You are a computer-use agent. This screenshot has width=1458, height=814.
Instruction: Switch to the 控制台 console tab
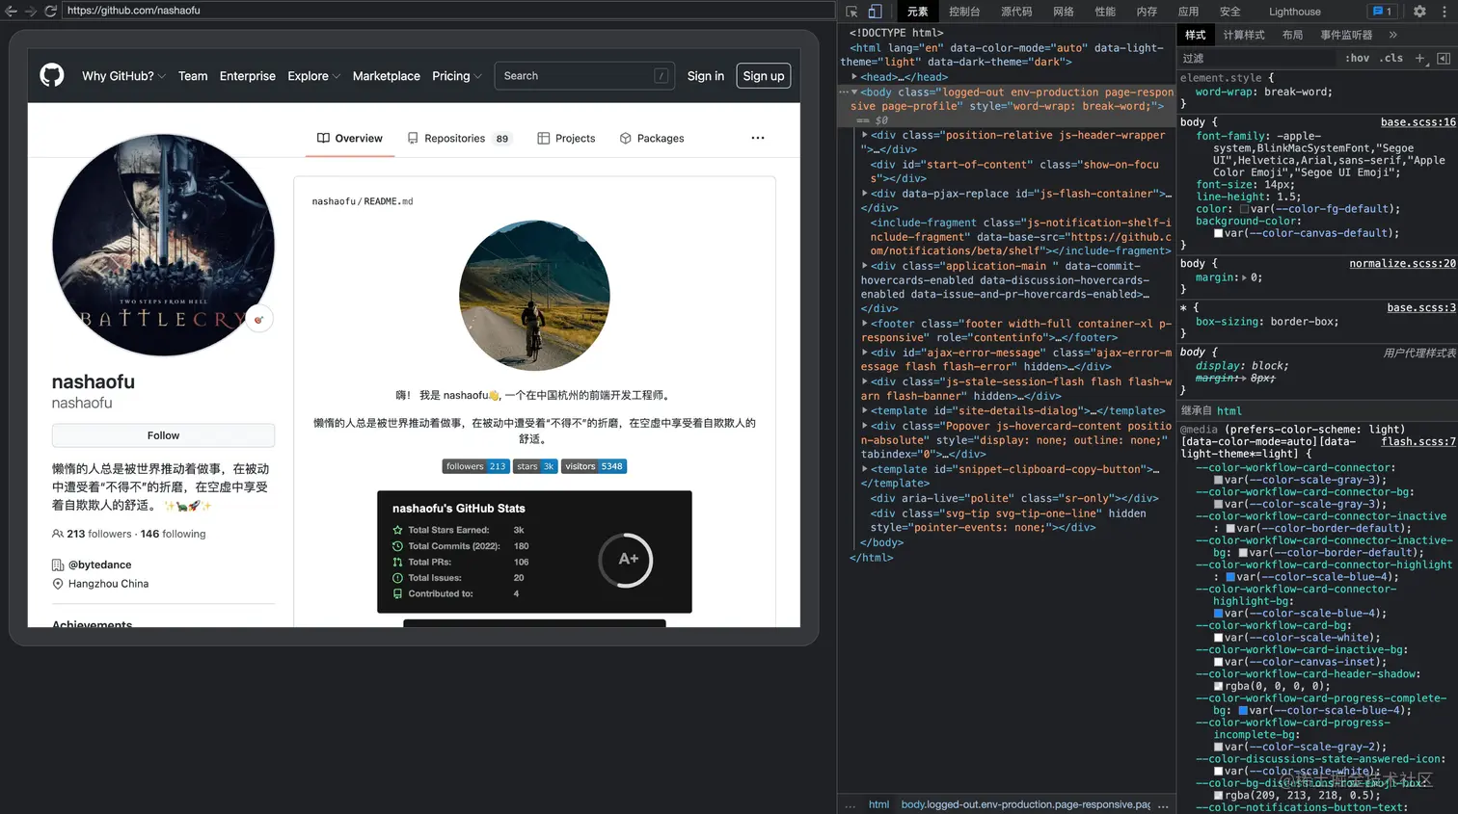964,12
